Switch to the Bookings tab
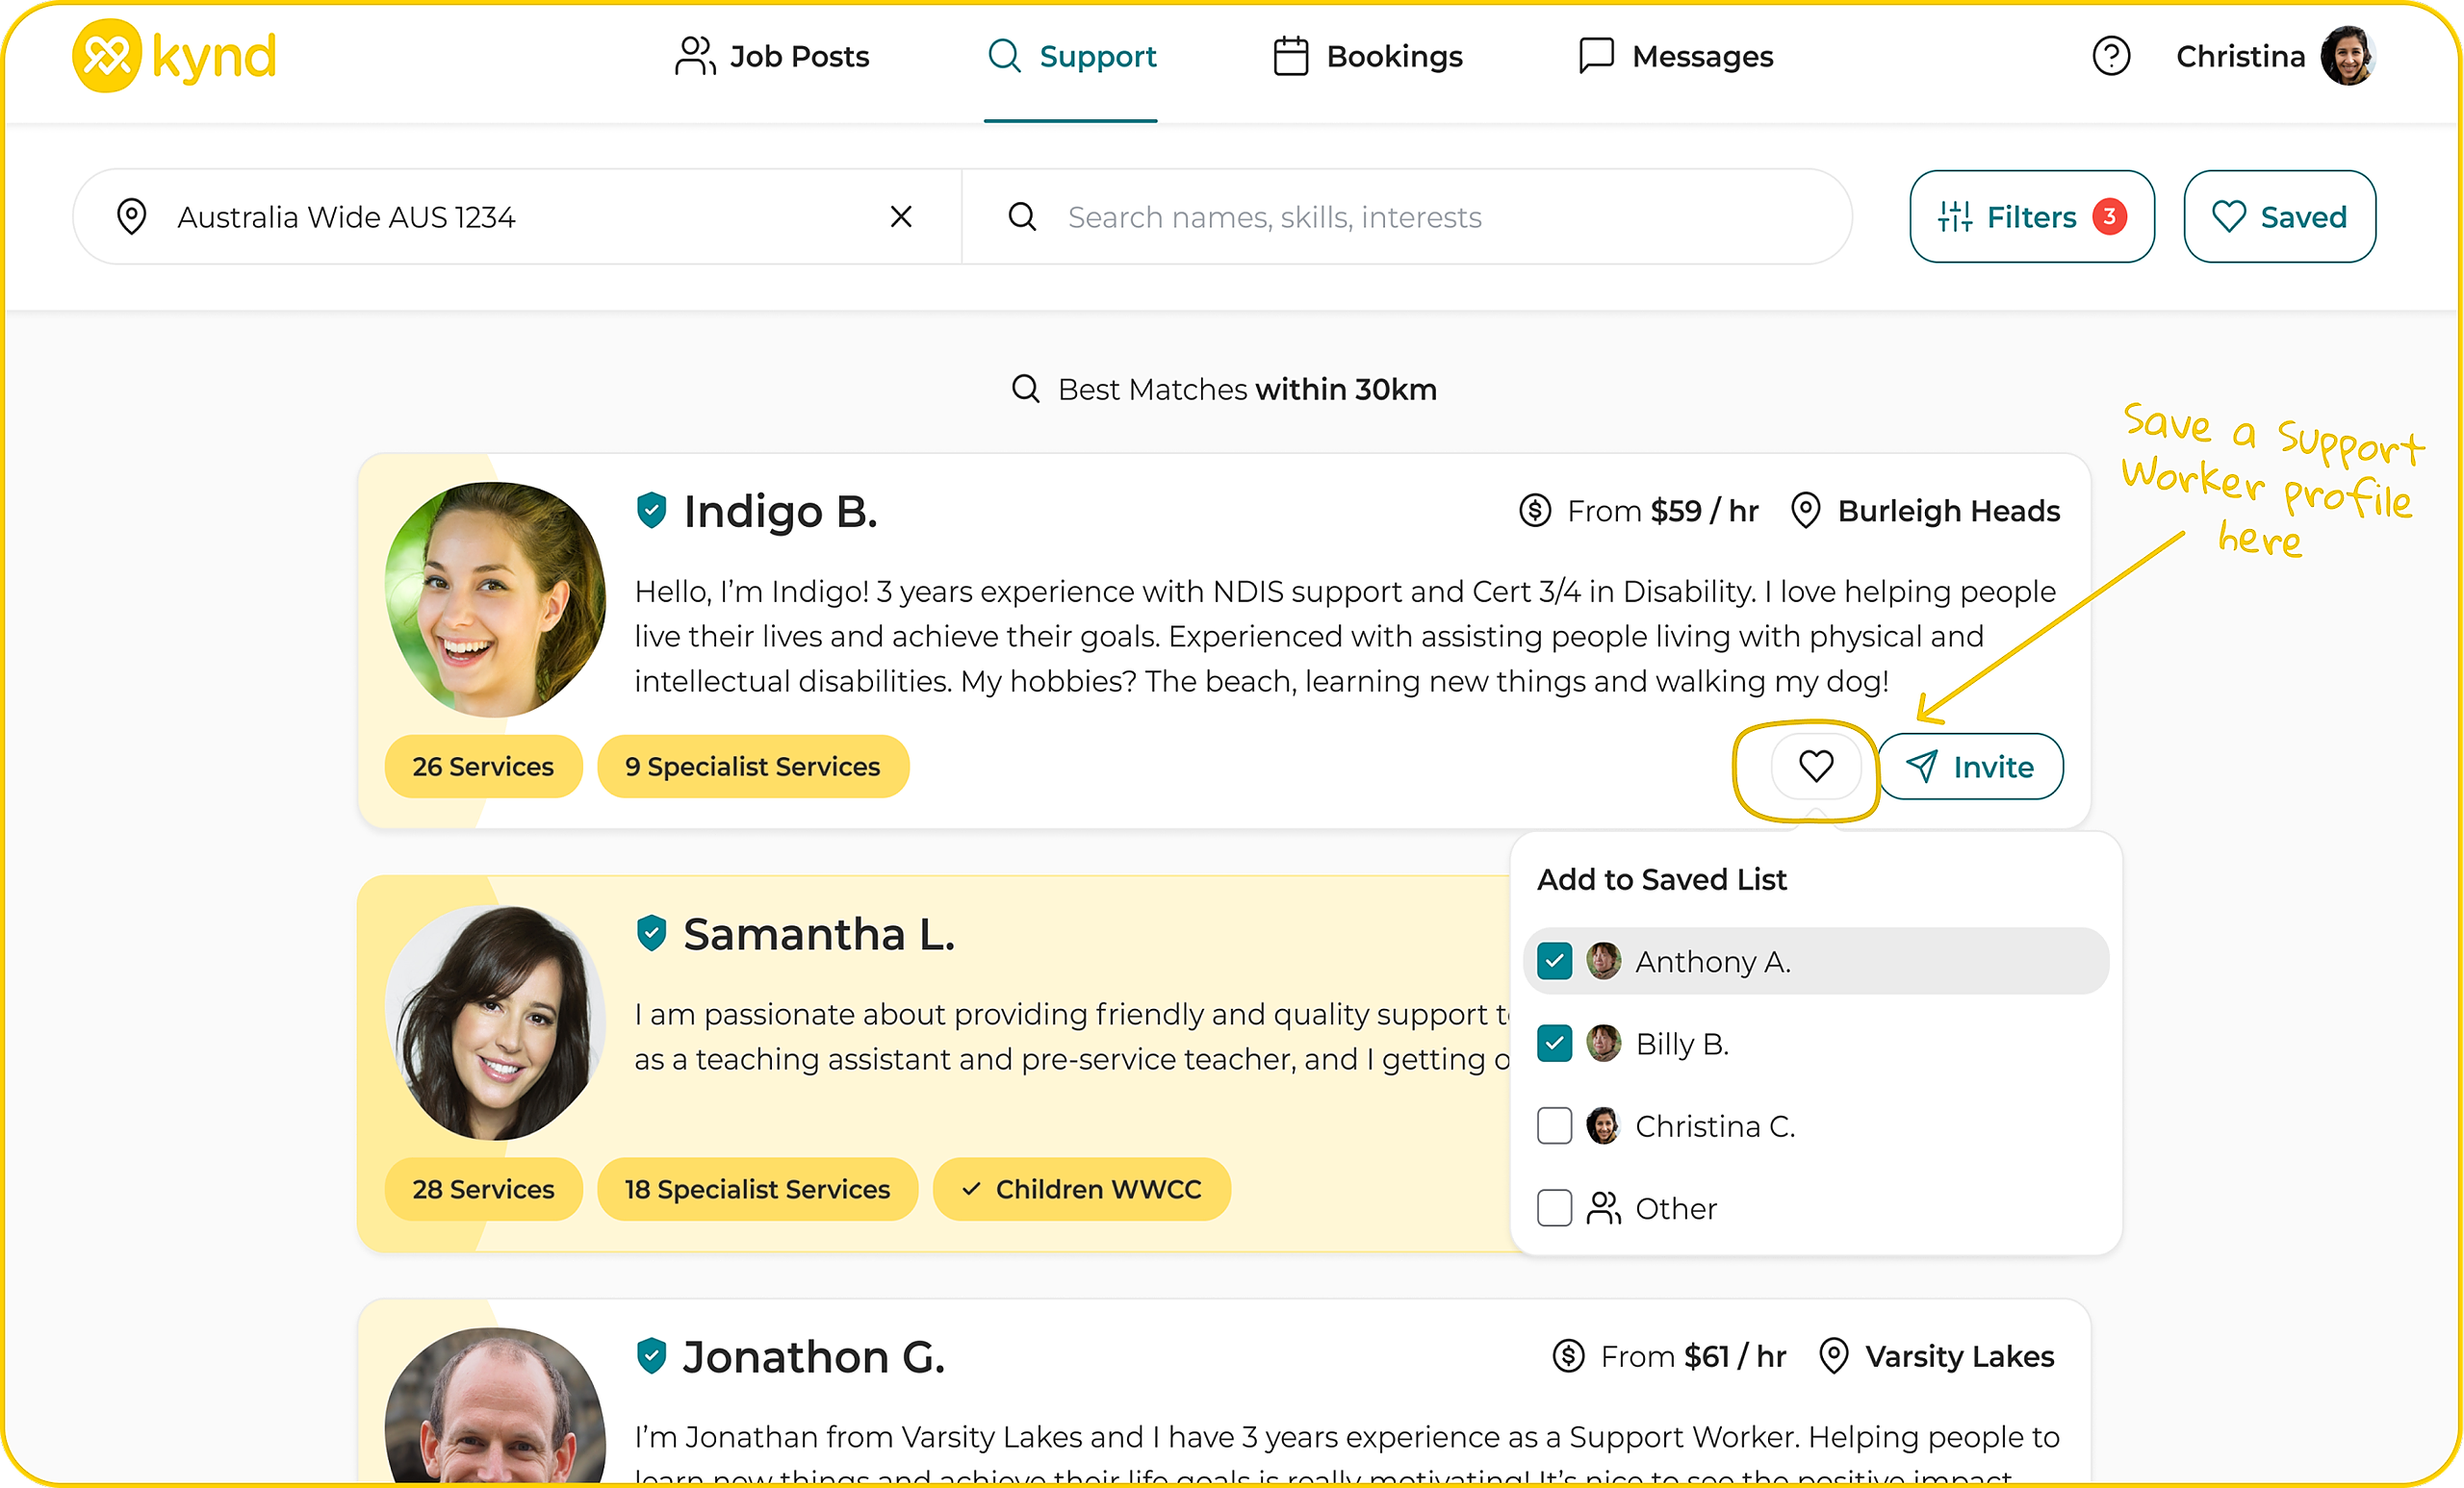 1368,56
